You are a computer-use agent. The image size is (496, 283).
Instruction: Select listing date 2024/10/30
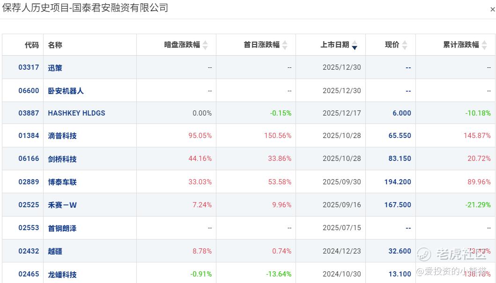pyautogui.click(x=341, y=274)
